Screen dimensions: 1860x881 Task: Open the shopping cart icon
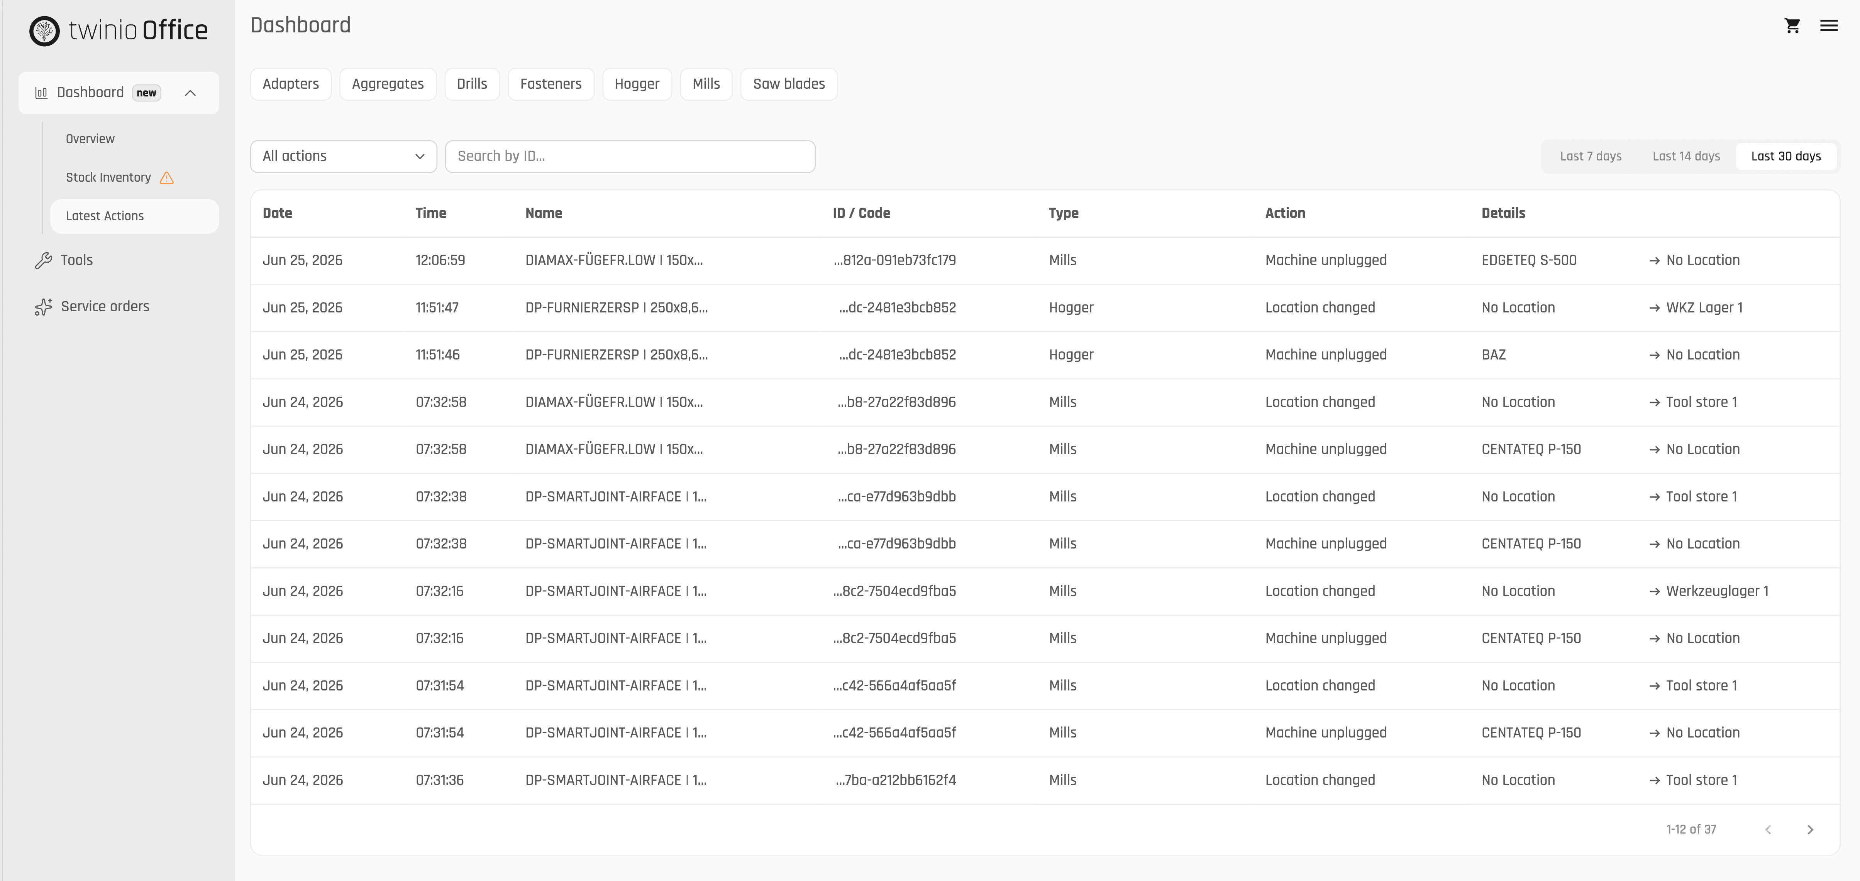(x=1792, y=26)
